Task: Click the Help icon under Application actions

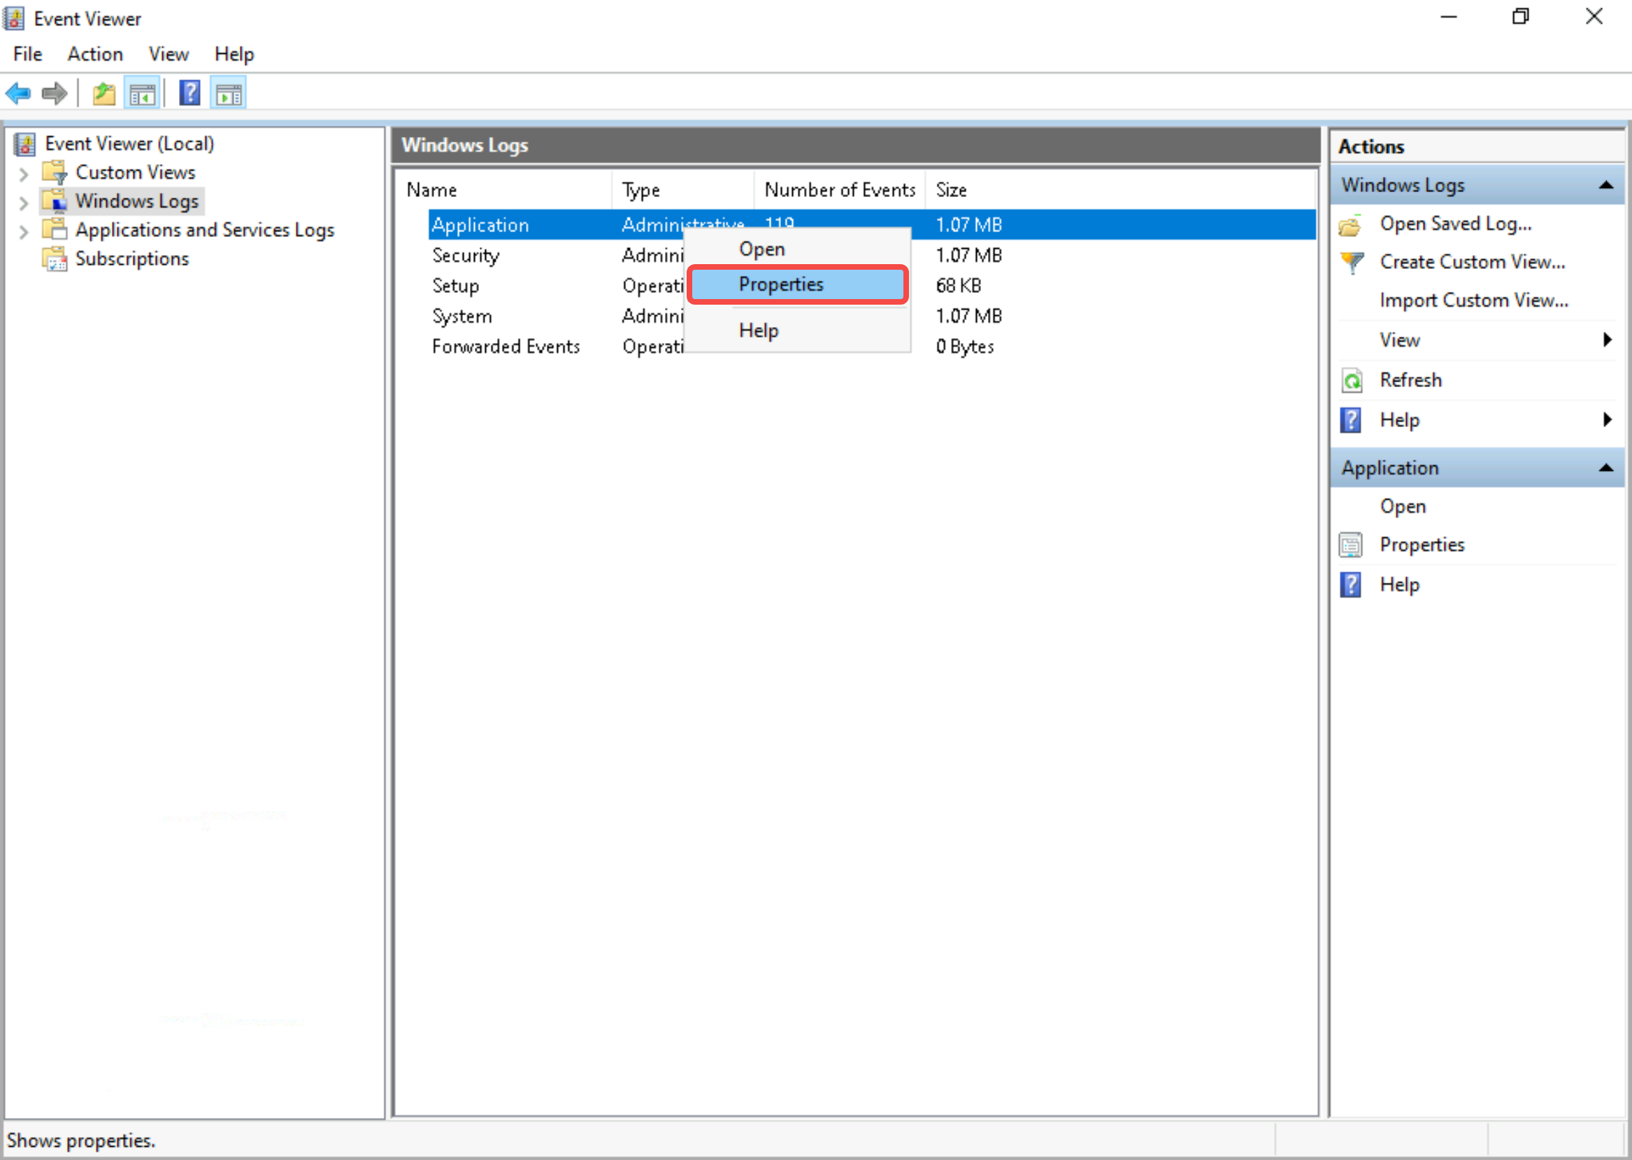Action: click(1350, 585)
